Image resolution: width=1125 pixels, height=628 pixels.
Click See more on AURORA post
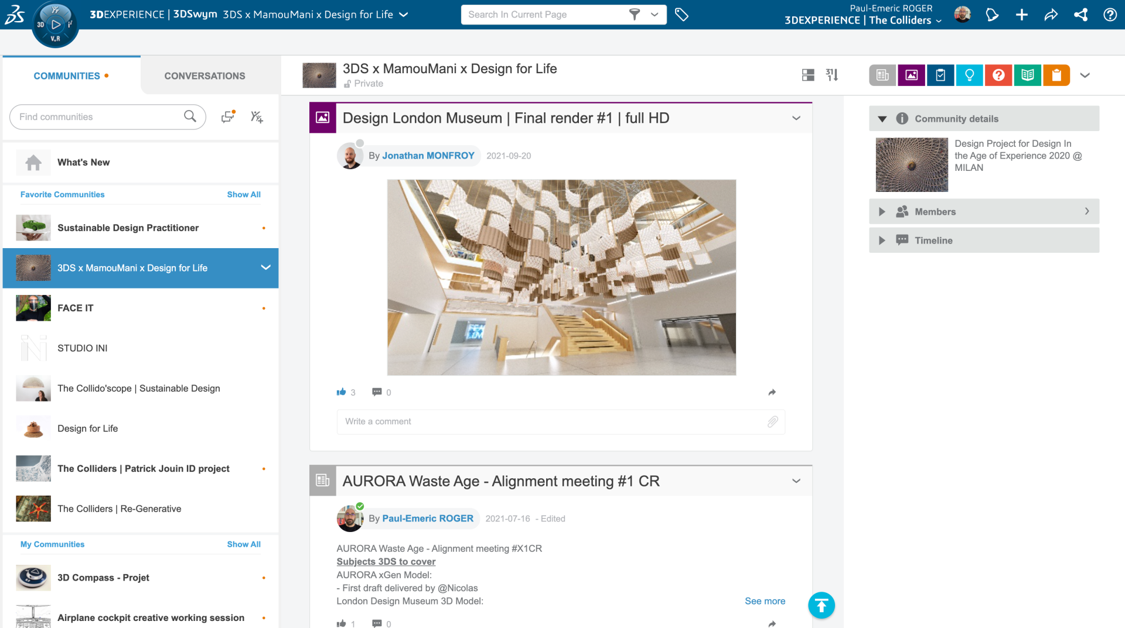coord(765,601)
